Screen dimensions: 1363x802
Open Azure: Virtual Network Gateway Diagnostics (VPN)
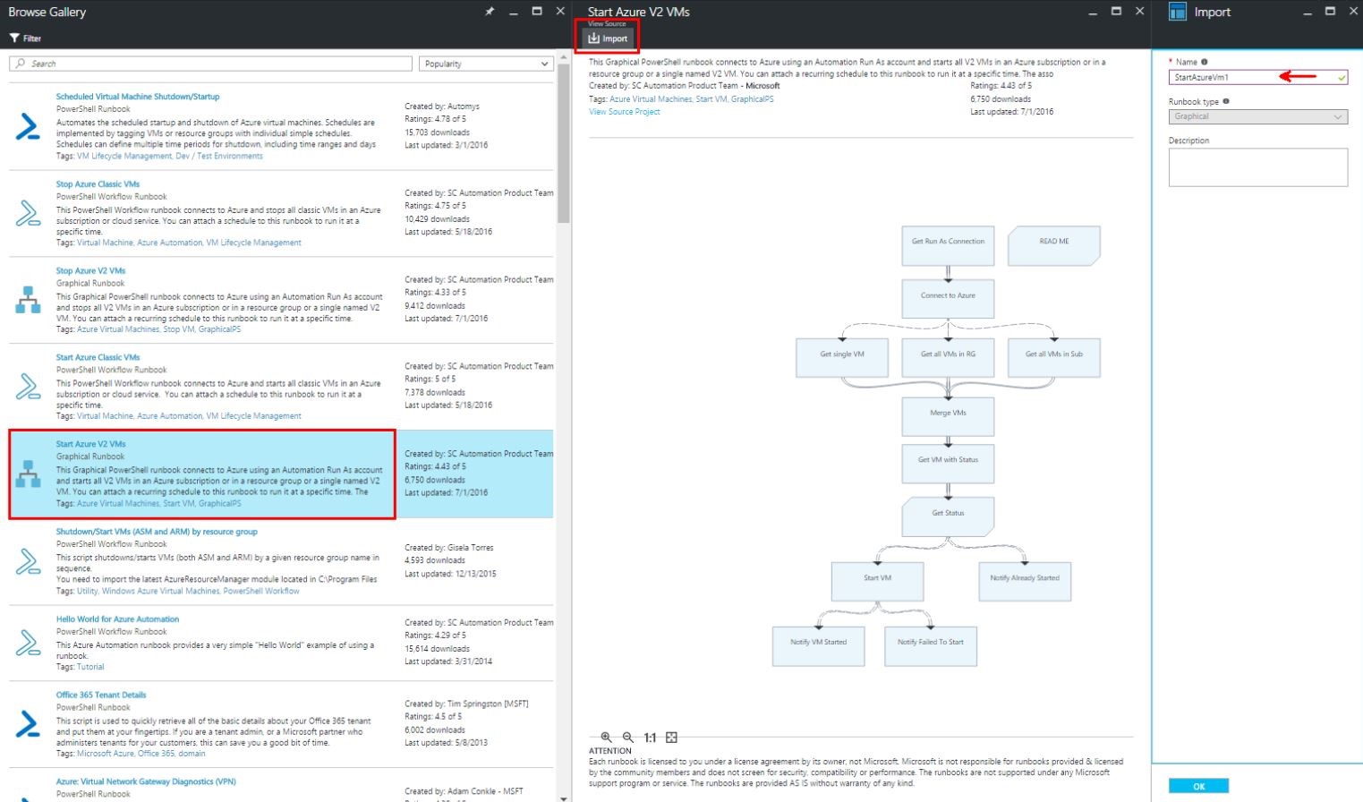pyautogui.click(x=146, y=781)
